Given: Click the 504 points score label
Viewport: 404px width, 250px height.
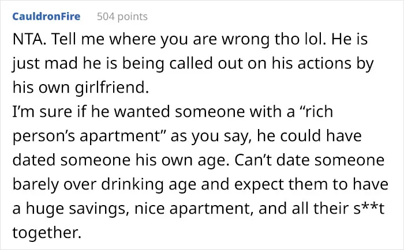Looking at the screenshot, I should (x=122, y=17).
